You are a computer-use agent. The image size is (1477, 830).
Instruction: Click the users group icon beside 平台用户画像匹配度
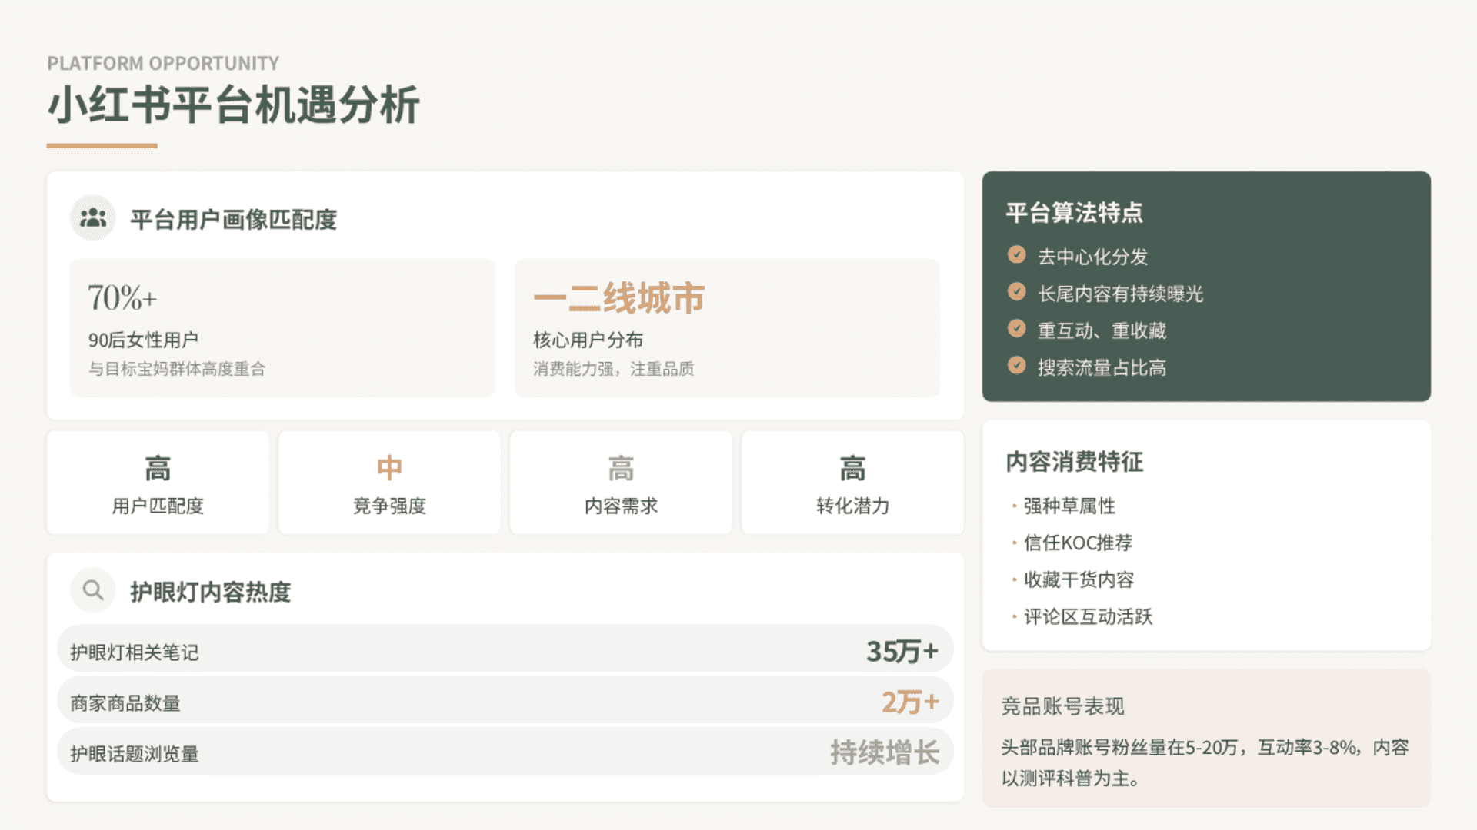pyautogui.click(x=93, y=218)
